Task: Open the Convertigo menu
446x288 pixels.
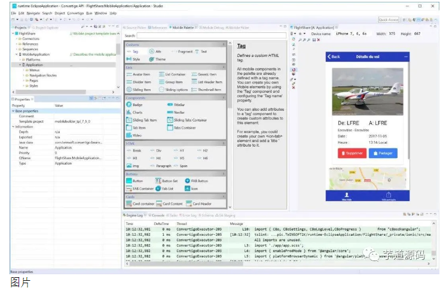Action: [x=75, y=13]
